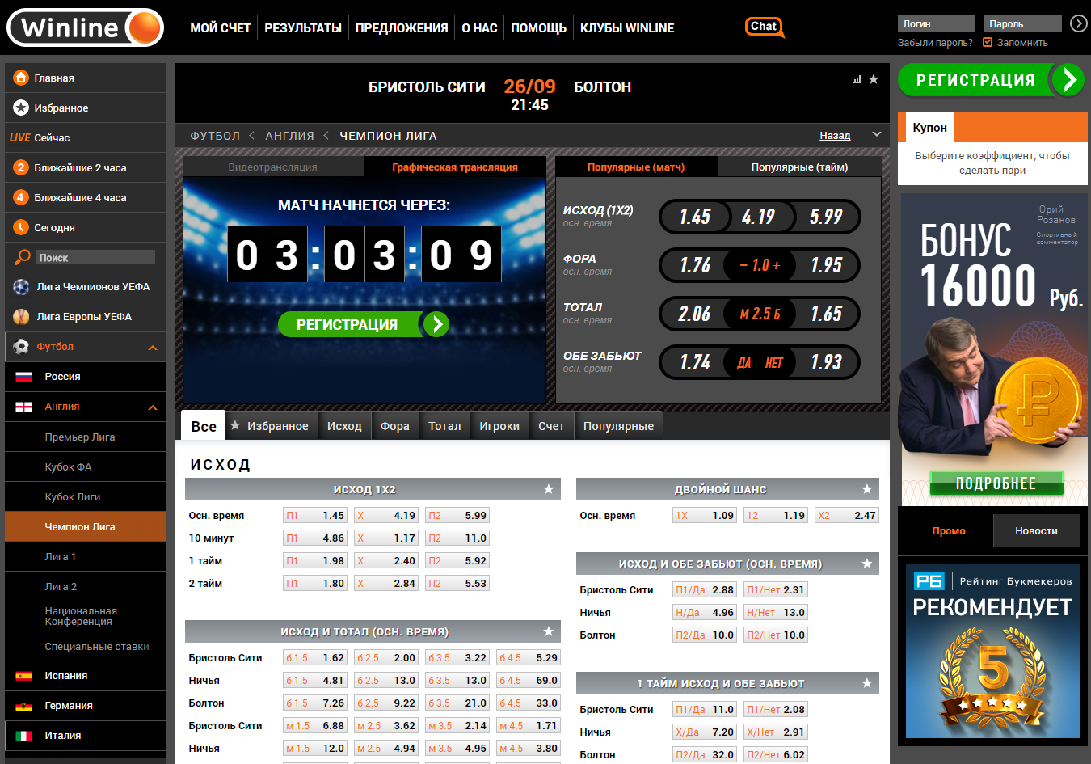Collapse the Футбол section chevron
Image resolution: width=1091 pixels, height=764 pixels.
pyautogui.click(x=153, y=348)
